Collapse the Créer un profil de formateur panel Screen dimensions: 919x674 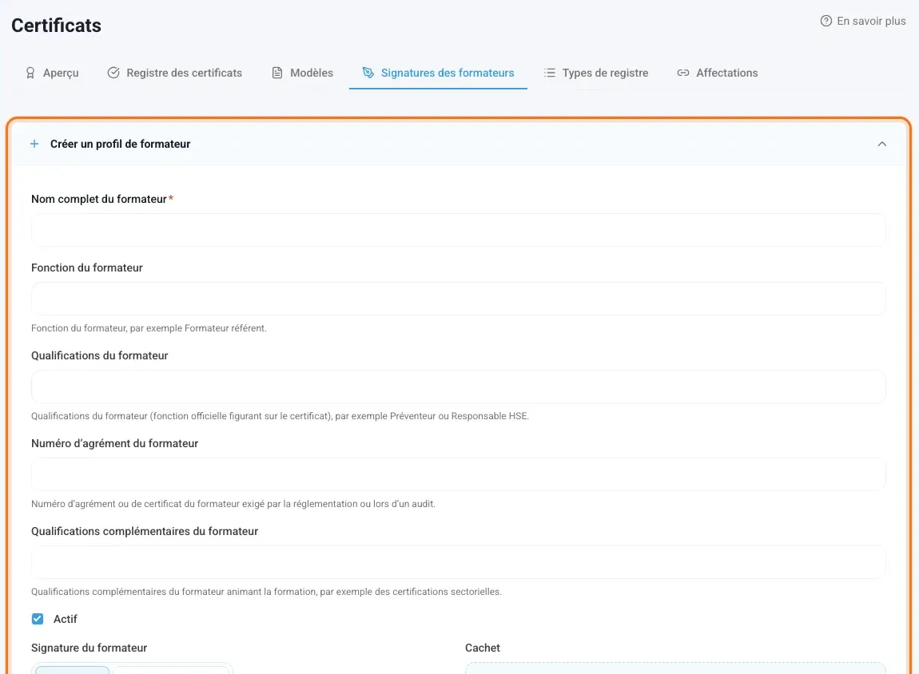pos(882,144)
